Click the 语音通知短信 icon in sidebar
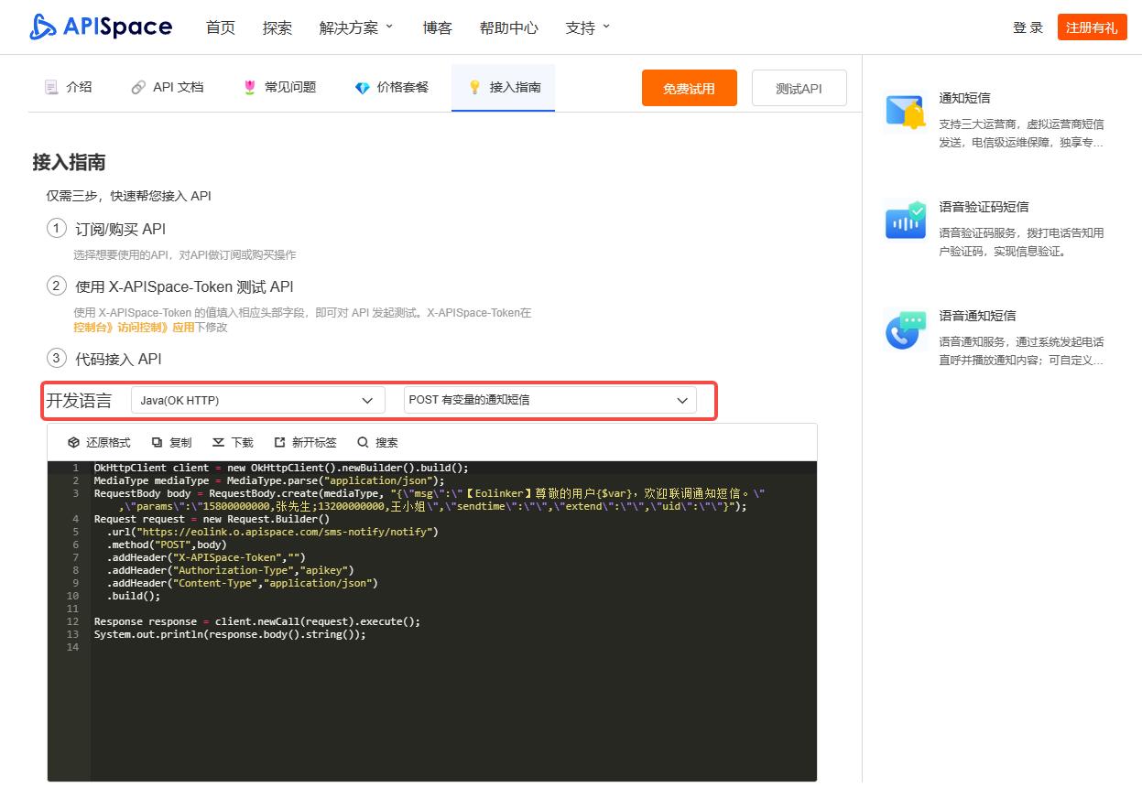The width and height of the screenshot is (1142, 798). (905, 329)
